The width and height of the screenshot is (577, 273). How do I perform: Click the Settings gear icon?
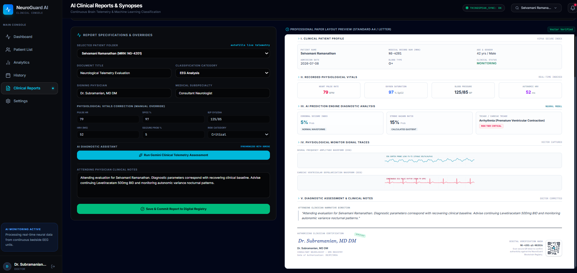click(x=8, y=101)
